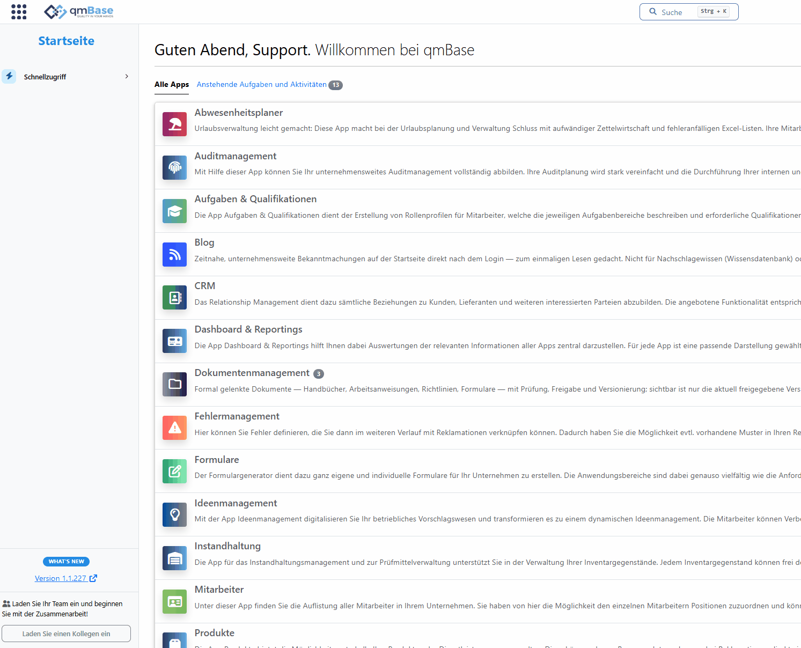Open the Instandhaltung title

click(x=227, y=546)
